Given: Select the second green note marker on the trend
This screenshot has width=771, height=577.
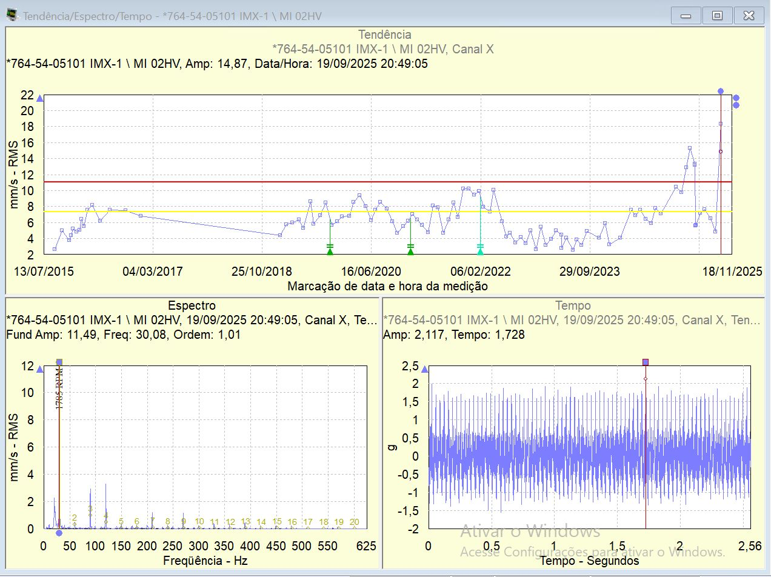Looking at the screenshot, I should (410, 250).
